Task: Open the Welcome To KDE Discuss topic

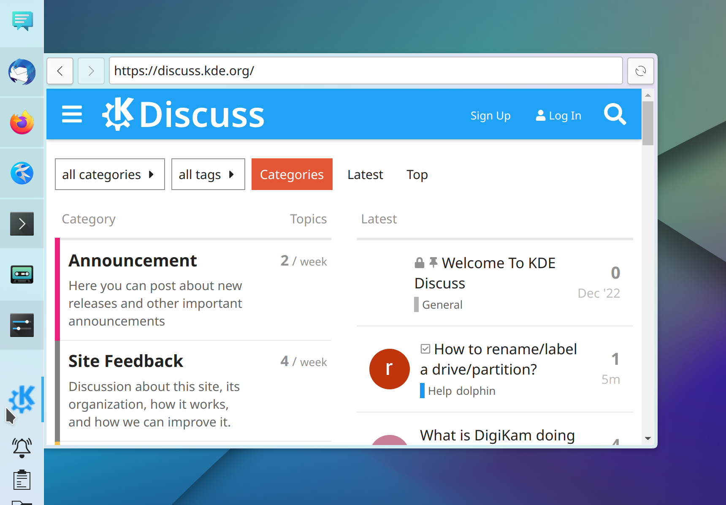Action: (x=485, y=273)
